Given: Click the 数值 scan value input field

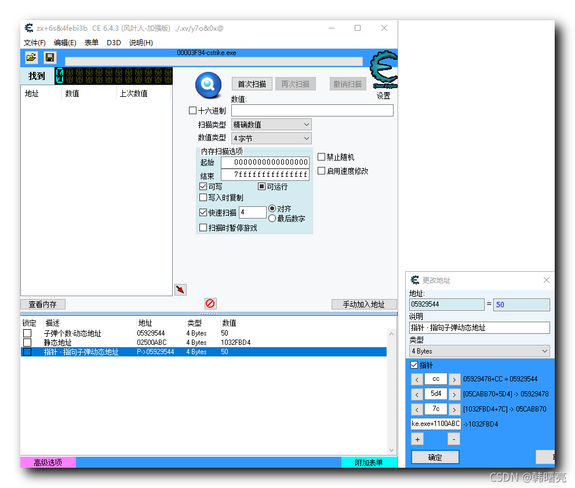Looking at the screenshot, I should click(x=312, y=110).
